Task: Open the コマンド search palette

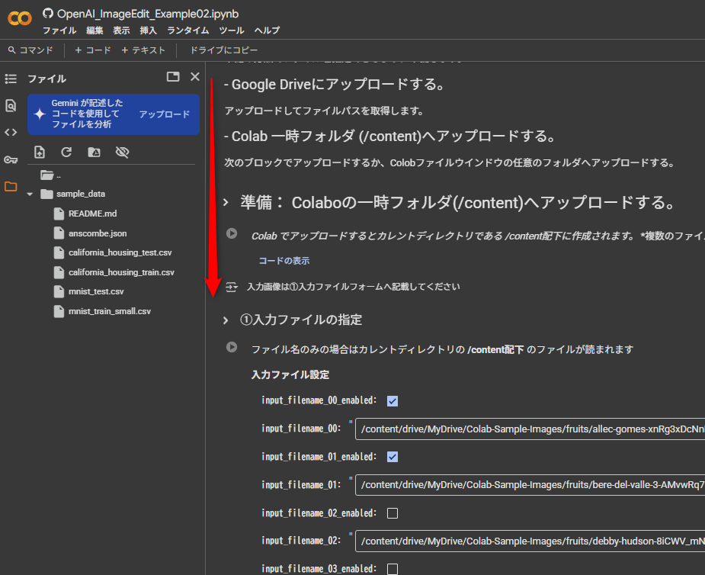Action: (x=30, y=50)
